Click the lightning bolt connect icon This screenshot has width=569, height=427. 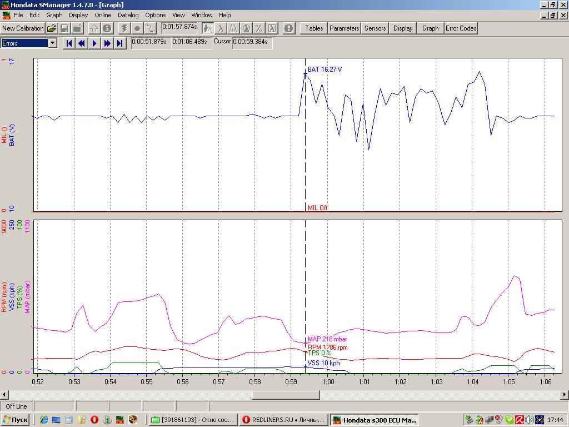pos(124,28)
